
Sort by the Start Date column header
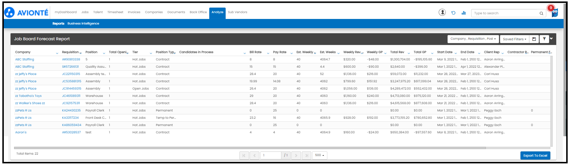pos(445,52)
